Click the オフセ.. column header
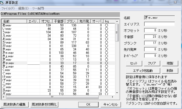This screenshot has height=109, width=182. click(46, 21)
